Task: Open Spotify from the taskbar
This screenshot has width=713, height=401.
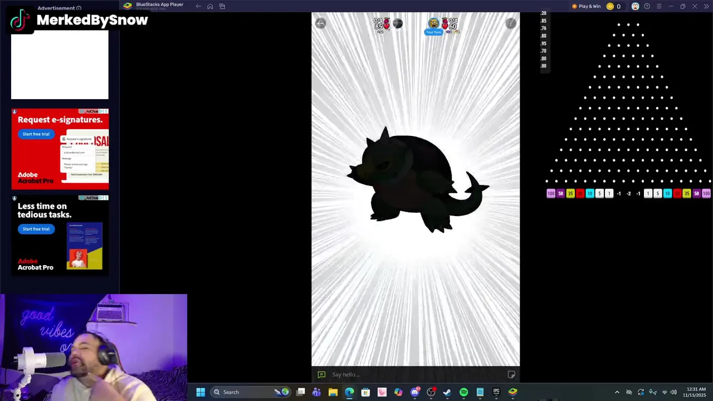Action: tap(463, 392)
